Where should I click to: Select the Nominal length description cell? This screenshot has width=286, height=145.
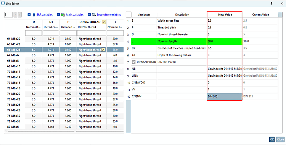tap(182, 41)
